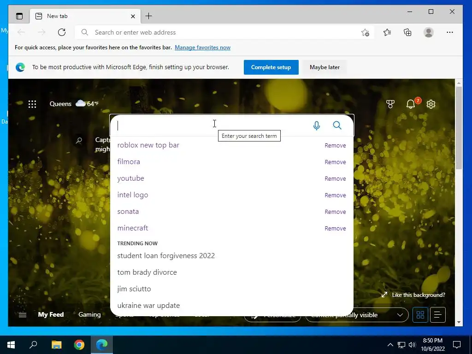
Task: Remove 'sonata' from history
Action: [x=335, y=212]
